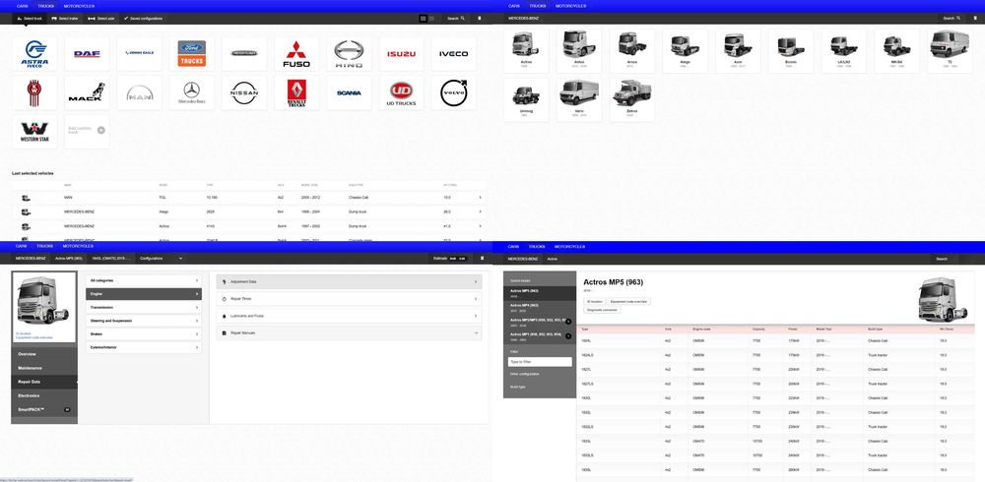
Task: Choose the DAF brand logo
Action: click(x=87, y=53)
